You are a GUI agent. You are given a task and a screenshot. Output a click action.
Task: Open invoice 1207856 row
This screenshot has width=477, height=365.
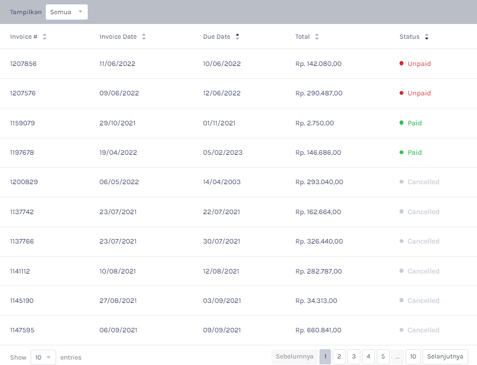click(x=23, y=64)
